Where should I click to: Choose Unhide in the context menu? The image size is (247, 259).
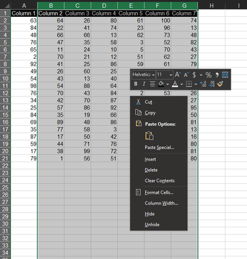158,225
